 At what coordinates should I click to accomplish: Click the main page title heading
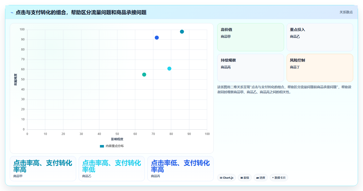tap(81, 12)
